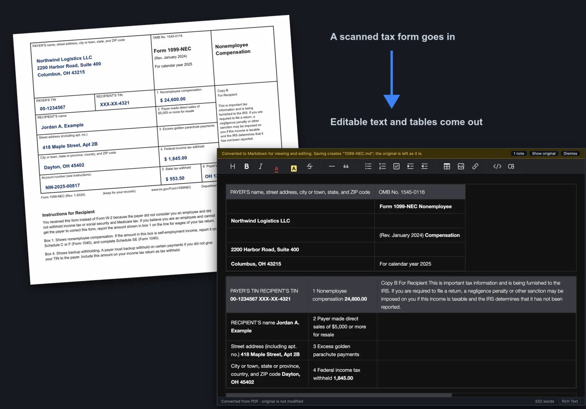586x409 pixels.
Task: Dismiss the conversion banner
Action: tap(570, 154)
